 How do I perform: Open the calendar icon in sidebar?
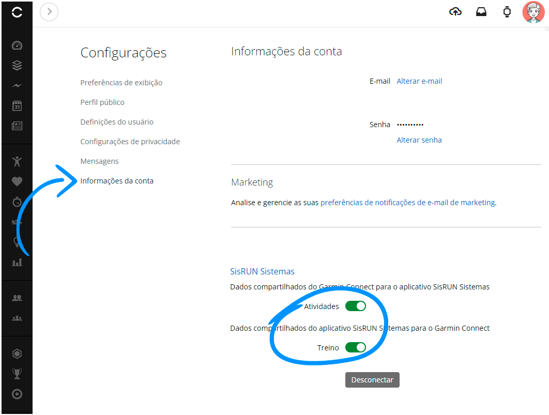tap(17, 105)
